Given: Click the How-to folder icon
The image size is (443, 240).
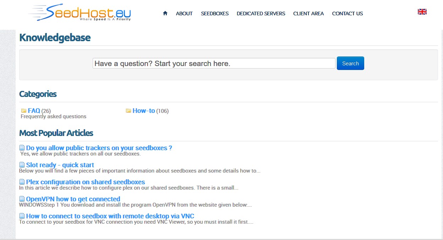Looking at the screenshot, I should click(x=128, y=111).
